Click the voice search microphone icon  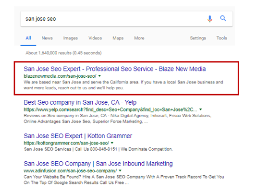(x=210, y=19)
